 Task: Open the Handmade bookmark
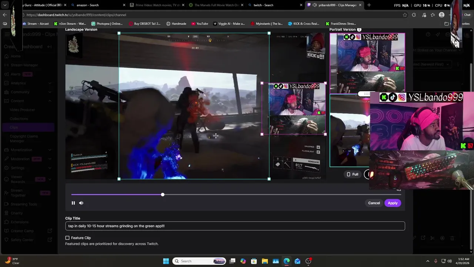[x=176, y=24]
